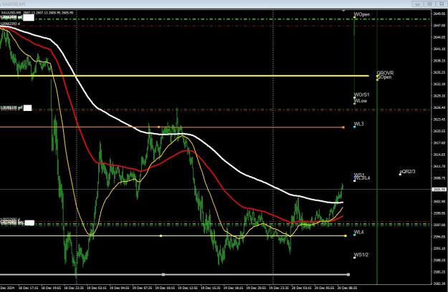Select the WS1/2 level label
The height and width of the screenshot is (292, 448).
point(361,255)
